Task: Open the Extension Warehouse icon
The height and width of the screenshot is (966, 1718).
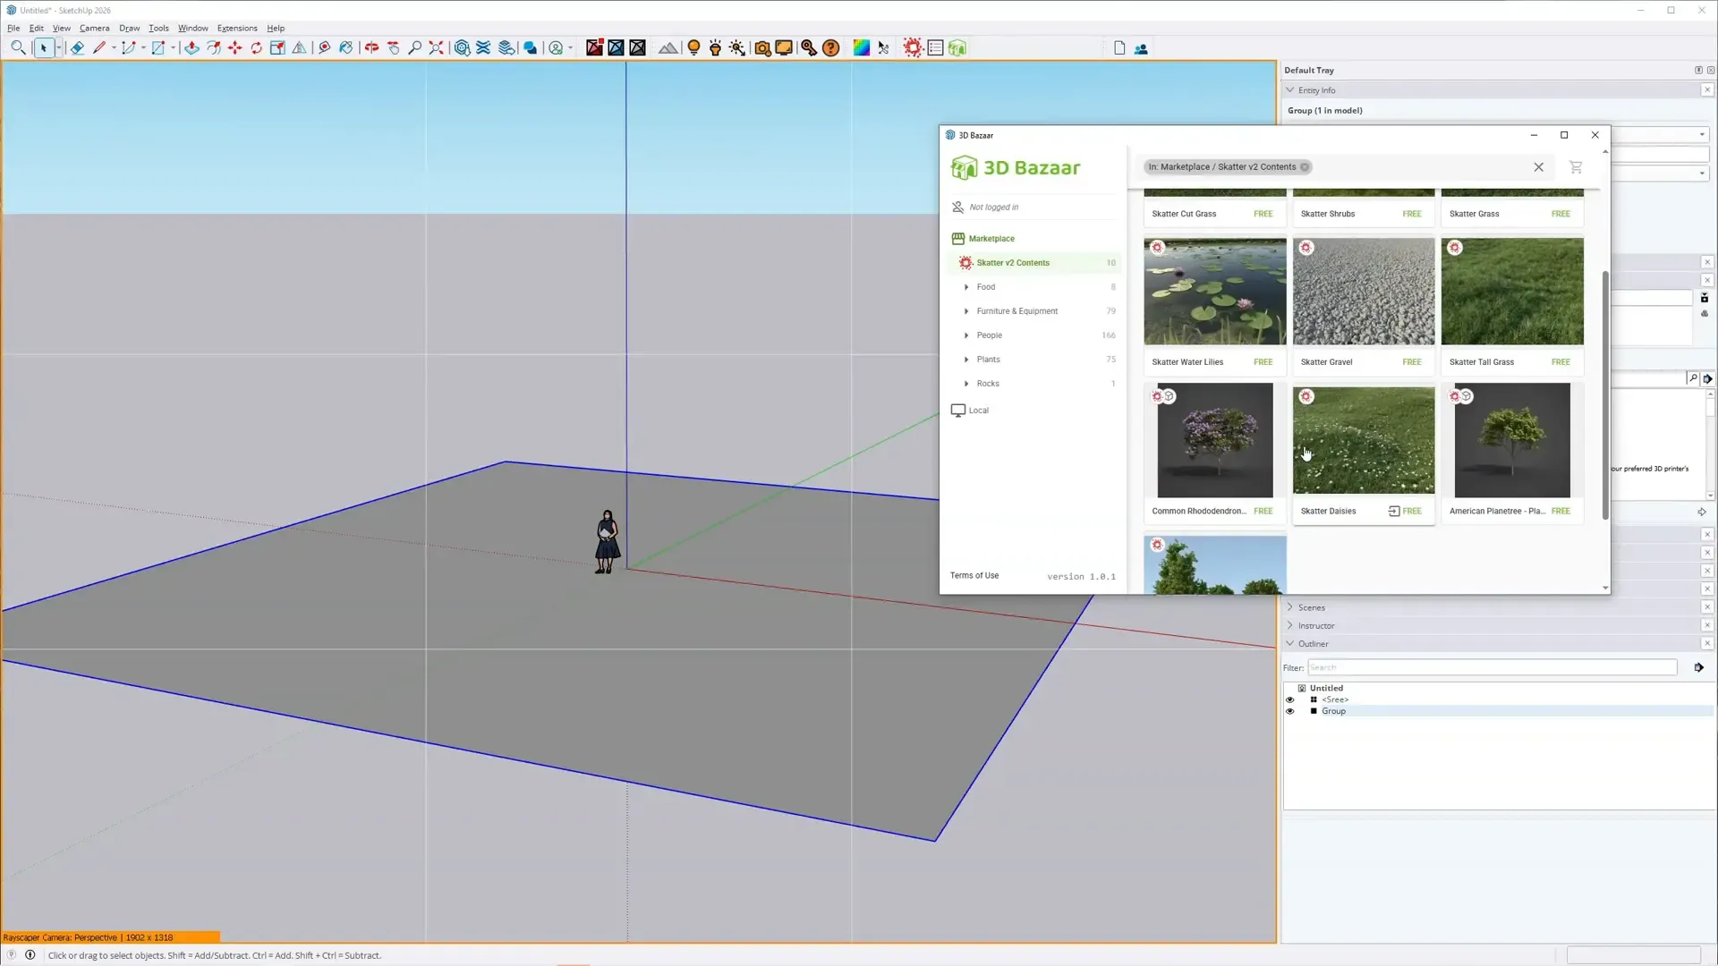Action: click(x=484, y=48)
